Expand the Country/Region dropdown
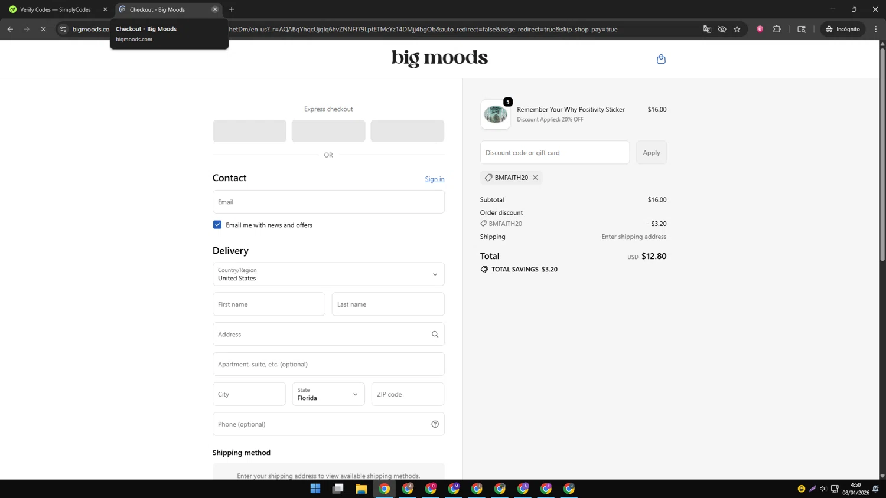The image size is (886, 498). (328, 274)
